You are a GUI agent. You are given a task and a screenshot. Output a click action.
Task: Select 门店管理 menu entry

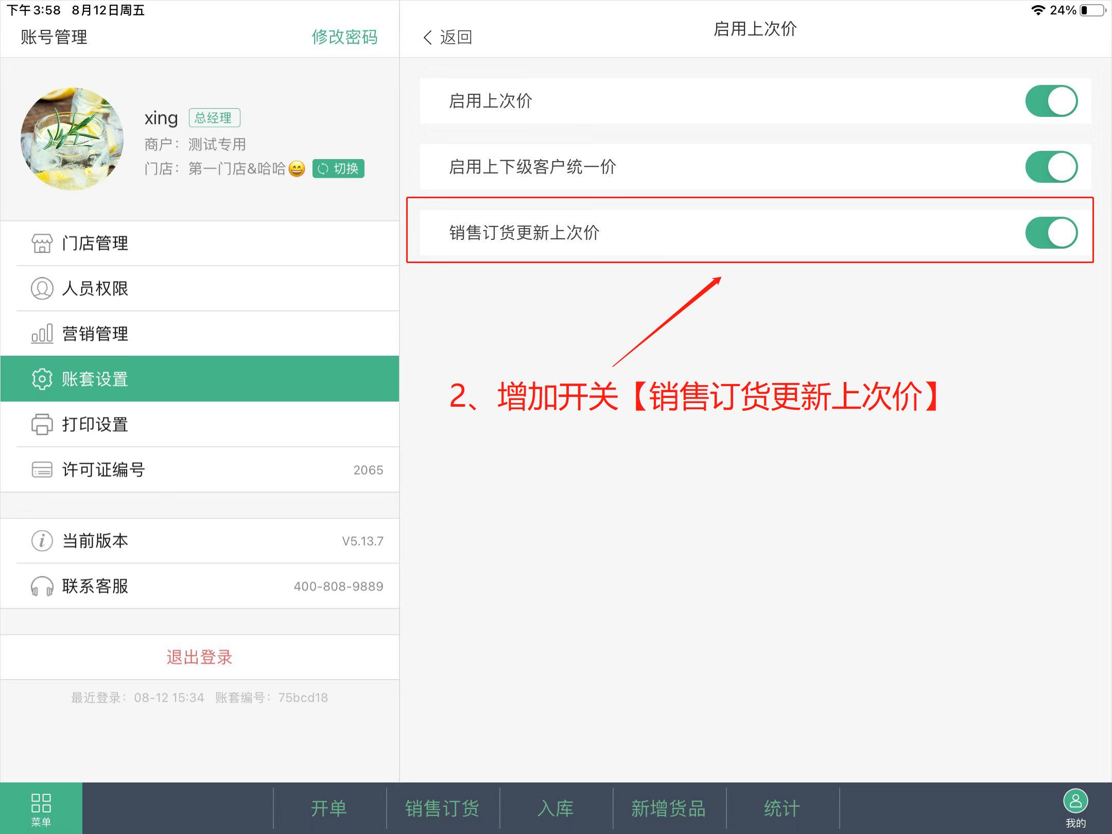(200, 244)
